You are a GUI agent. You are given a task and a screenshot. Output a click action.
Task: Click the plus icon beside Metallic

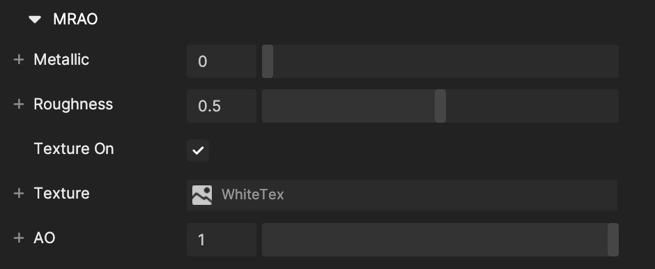18,60
